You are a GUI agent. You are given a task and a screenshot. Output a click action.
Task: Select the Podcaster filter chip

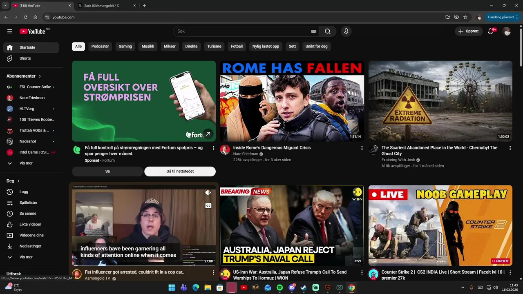[x=100, y=47]
